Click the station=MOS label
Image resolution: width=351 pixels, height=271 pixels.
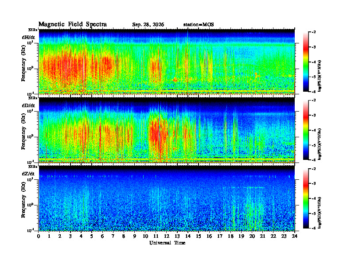(199, 25)
